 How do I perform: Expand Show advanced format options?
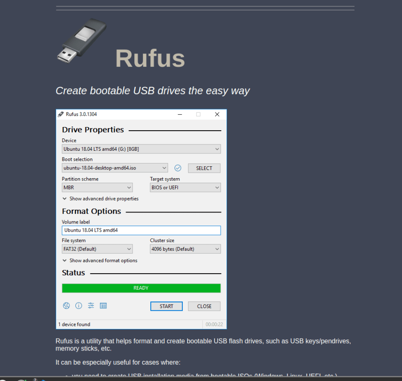coord(100,260)
